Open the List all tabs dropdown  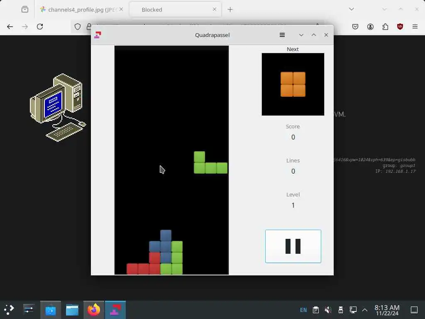tap(351, 9)
